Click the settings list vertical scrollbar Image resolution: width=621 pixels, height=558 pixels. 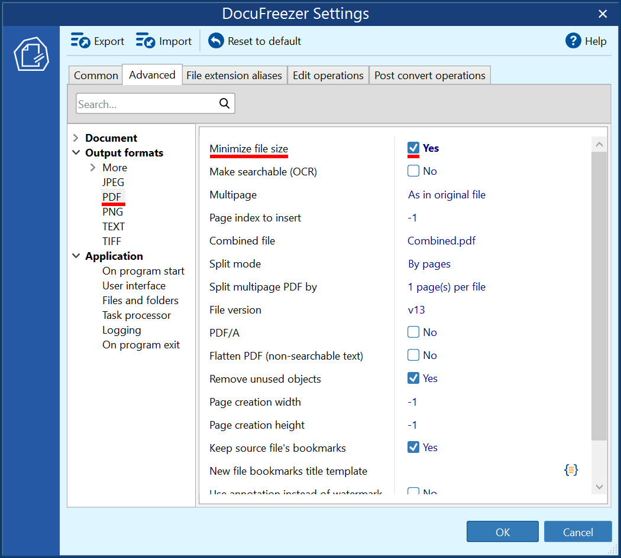point(599,295)
